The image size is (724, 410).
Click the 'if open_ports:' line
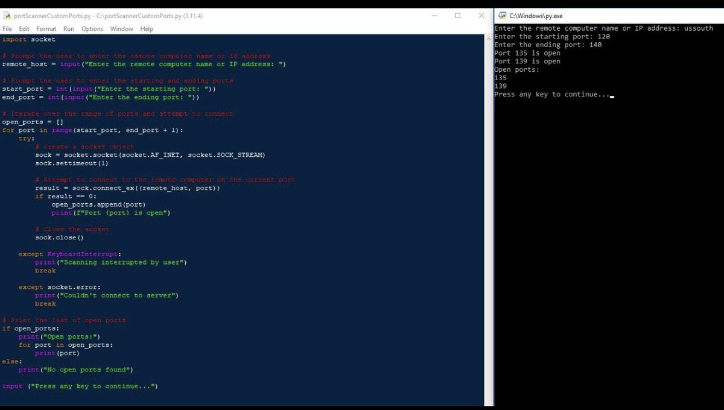coord(31,329)
